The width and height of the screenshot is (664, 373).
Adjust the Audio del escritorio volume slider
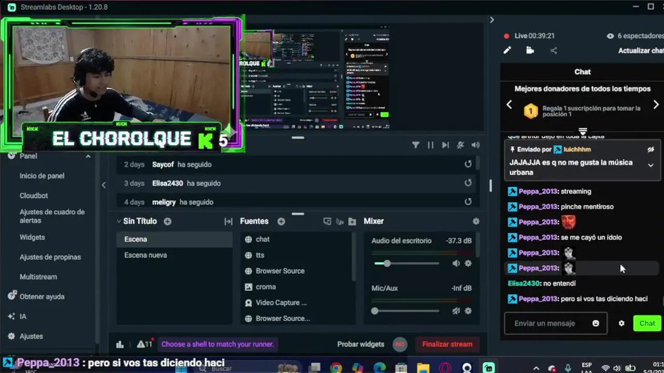pos(406,263)
